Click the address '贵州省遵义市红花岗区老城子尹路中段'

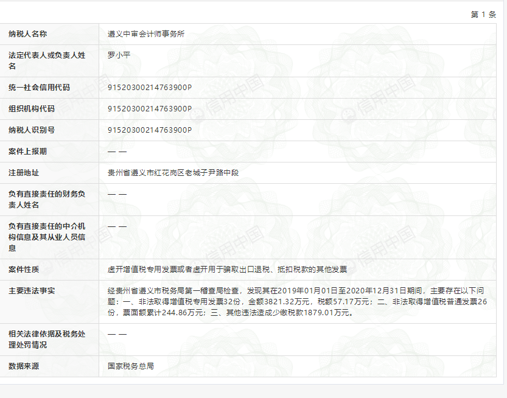pos(173,173)
